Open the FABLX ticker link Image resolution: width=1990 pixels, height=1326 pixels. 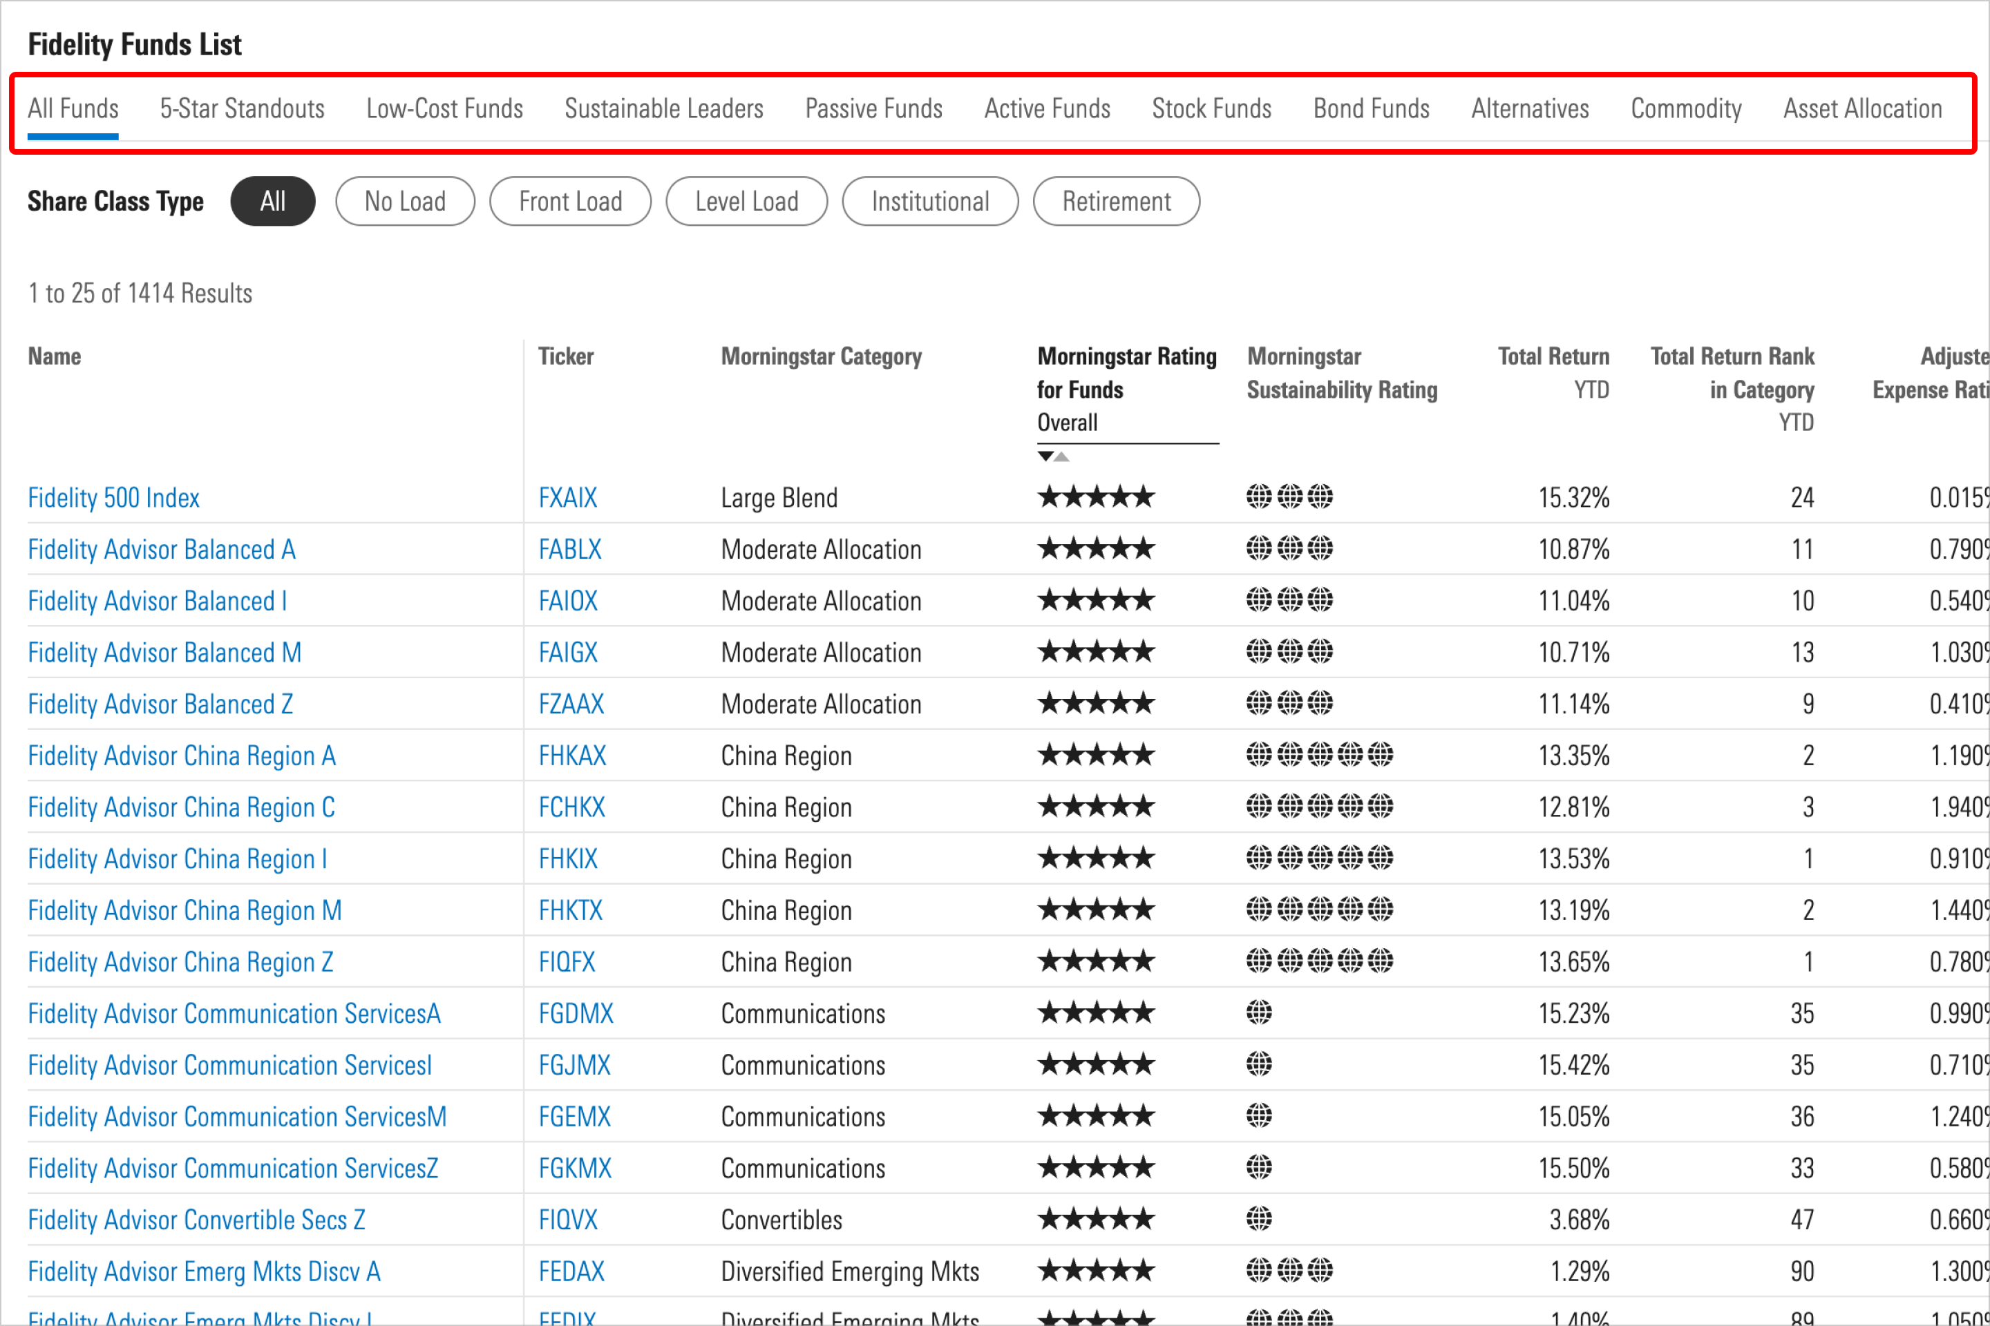[x=570, y=549]
